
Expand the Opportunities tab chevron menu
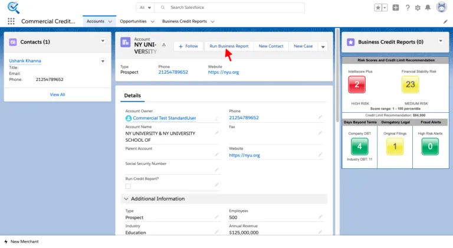pos(153,21)
